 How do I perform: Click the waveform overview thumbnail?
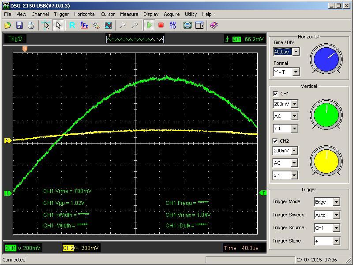pyautogui.click(x=135, y=39)
